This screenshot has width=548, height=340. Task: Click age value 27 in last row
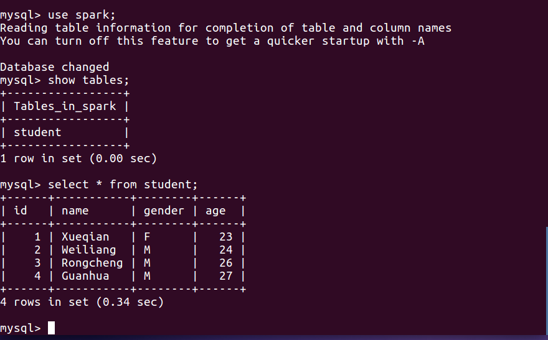(x=226, y=276)
